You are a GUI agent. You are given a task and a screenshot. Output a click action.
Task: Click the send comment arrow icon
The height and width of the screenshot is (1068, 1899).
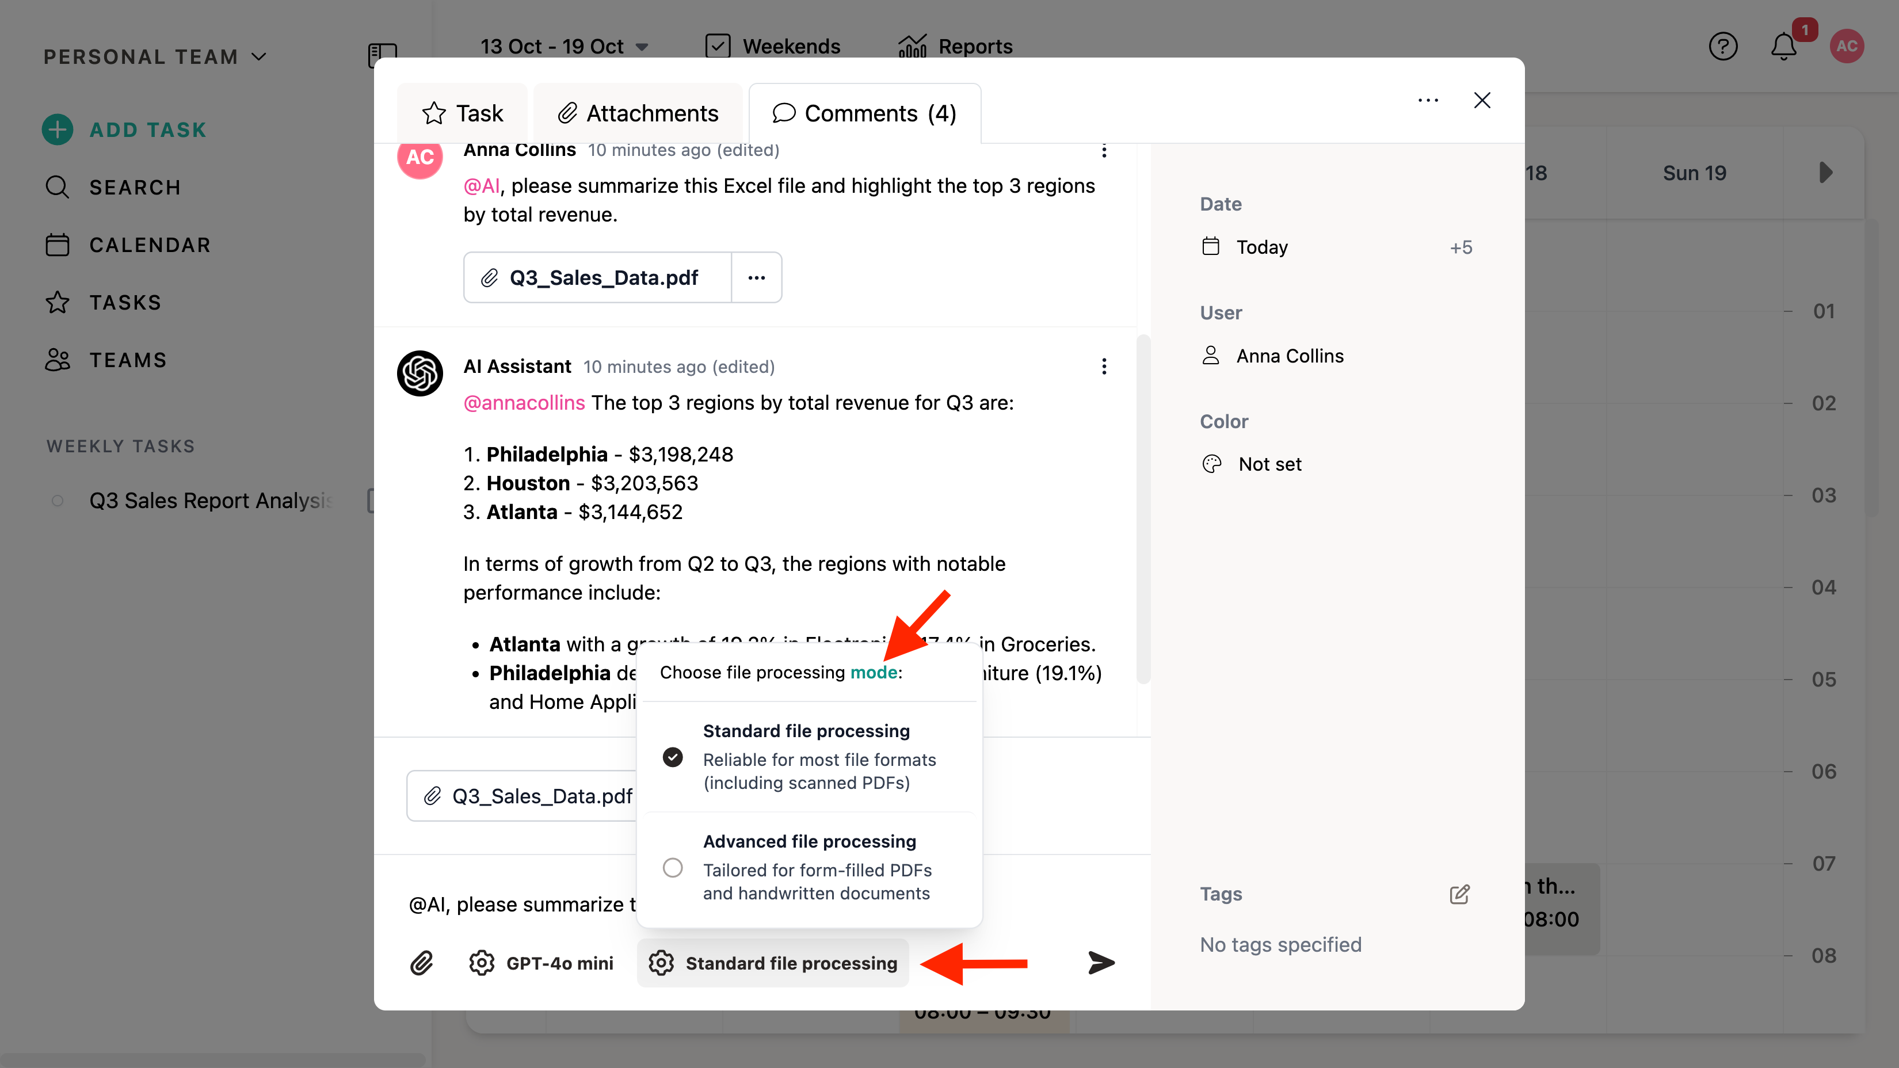point(1101,963)
